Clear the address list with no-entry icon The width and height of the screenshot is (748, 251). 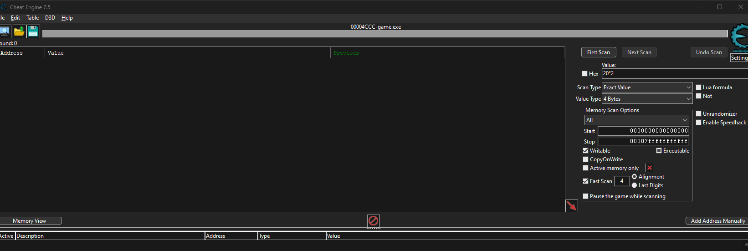pyautogui.click(x=373, y=221)
